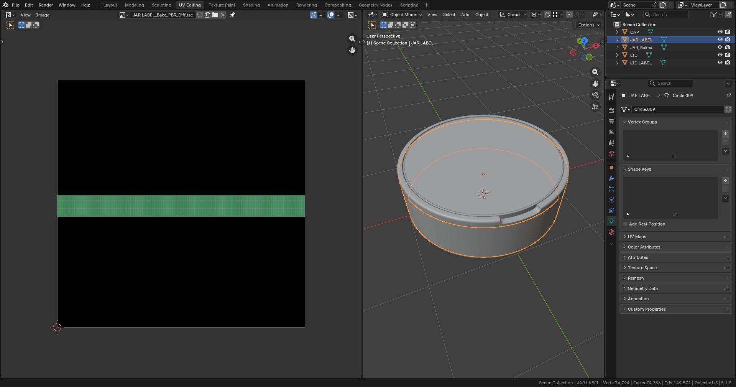Screen dimensions: 736x387
Task: Click the Circle.009 mesh name field
Action: point(677,109)
